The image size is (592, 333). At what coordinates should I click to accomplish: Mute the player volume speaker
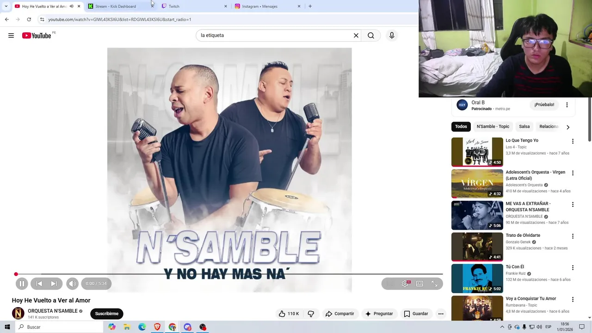[x=72, y=284]
